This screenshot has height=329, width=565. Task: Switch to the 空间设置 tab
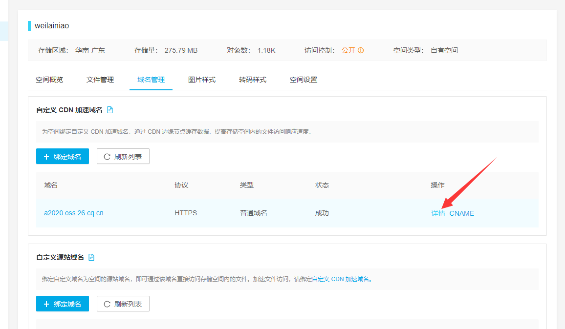[x=304, y=80]
